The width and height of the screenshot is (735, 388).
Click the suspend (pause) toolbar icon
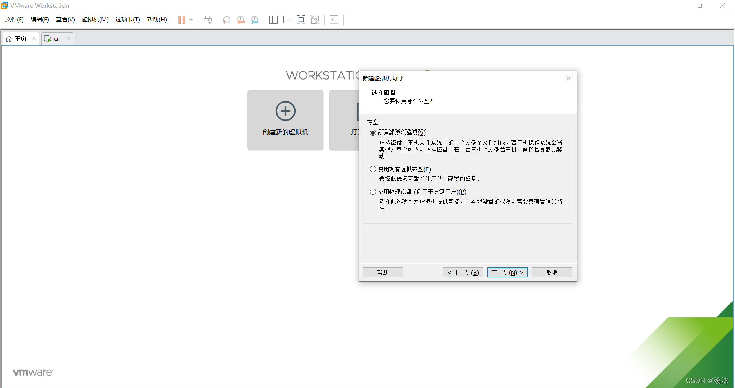pos(181,20)
